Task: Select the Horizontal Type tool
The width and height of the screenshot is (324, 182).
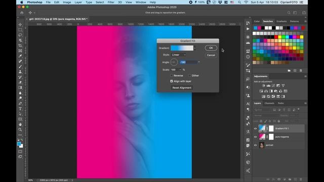Action: coord(20,109)
